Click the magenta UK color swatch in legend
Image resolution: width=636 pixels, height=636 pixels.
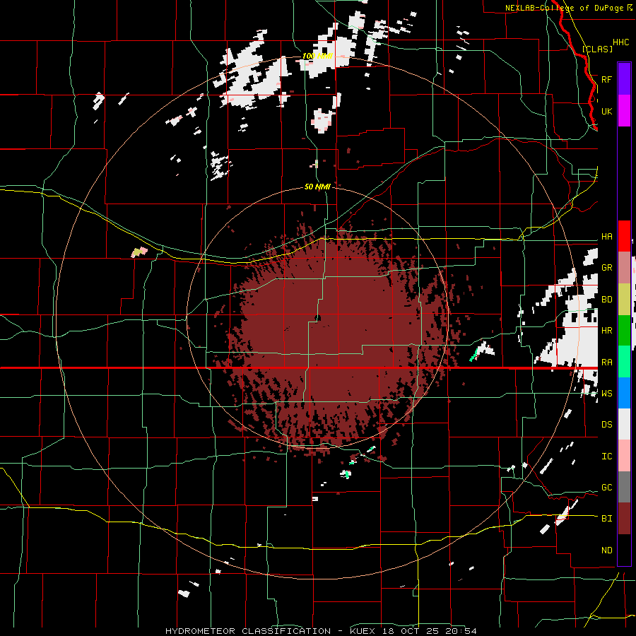tap(624, 111)
